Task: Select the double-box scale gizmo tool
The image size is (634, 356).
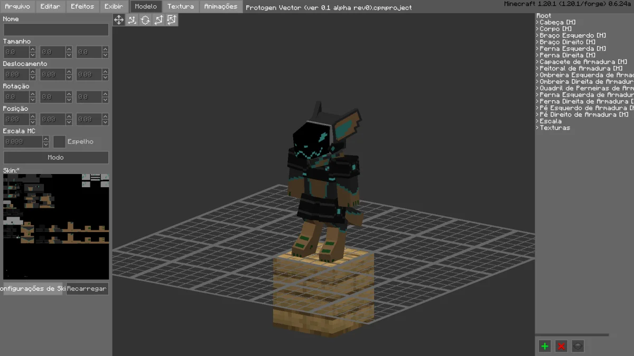Action: pos(172,20)
